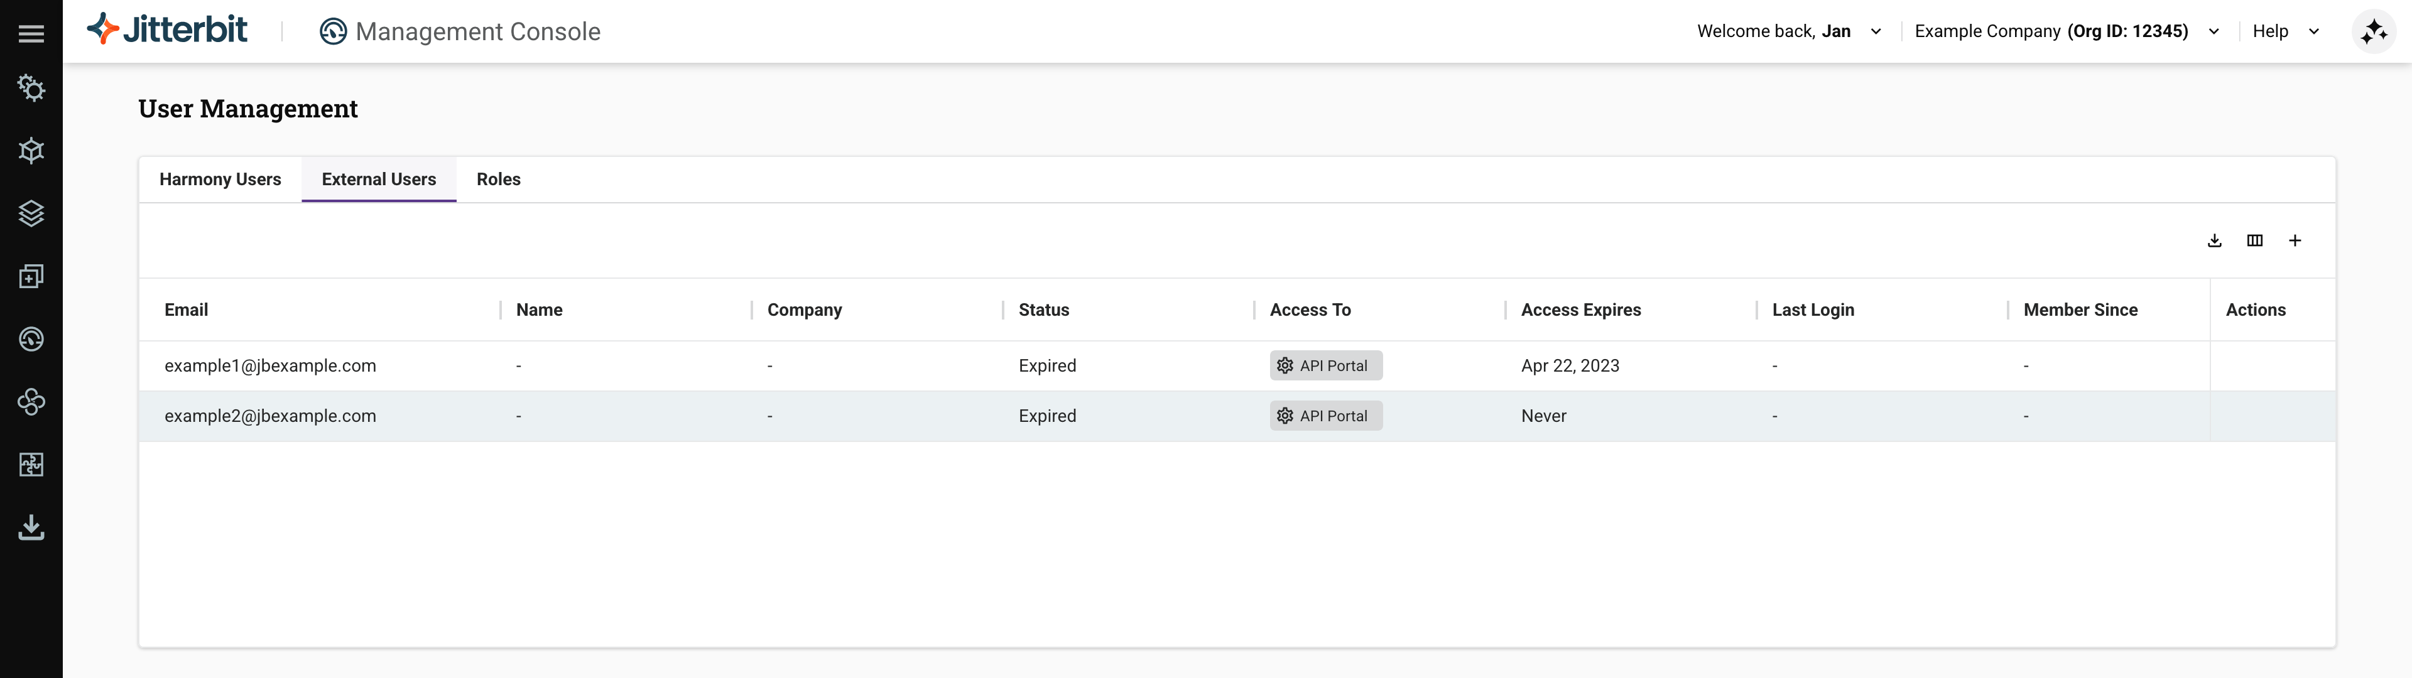Toggle column visibility for the users table

click(x=2255, y=240)
